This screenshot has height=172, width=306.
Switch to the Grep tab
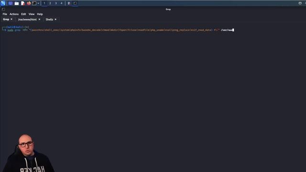(x=6, y=19)
